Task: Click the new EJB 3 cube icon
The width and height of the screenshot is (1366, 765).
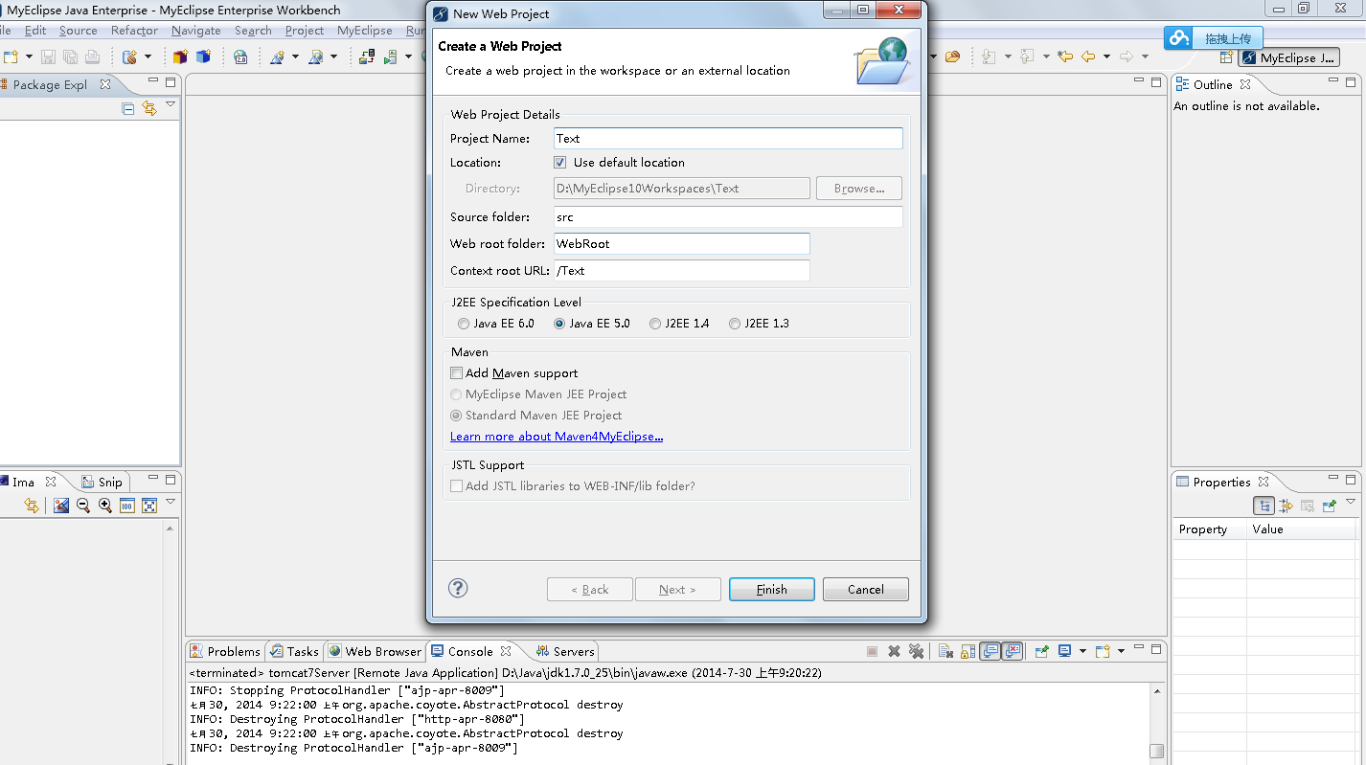Action: pos(180,56)
